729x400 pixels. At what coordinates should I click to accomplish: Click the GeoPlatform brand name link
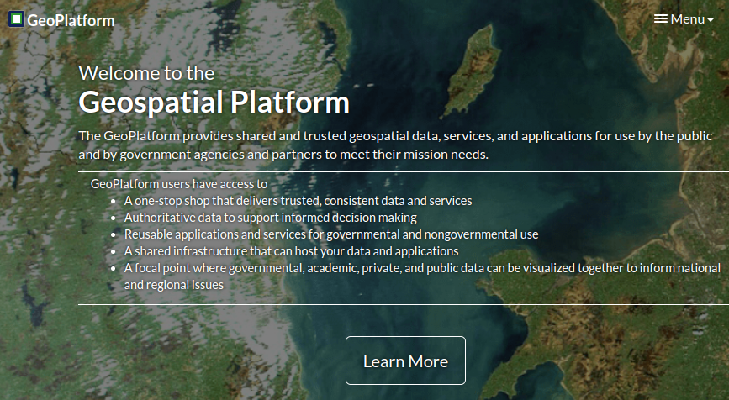pos(71,20)
